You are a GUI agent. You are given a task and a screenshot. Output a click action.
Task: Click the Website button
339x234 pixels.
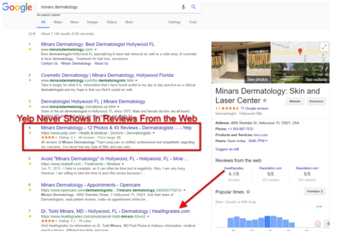tap(295, 101)
